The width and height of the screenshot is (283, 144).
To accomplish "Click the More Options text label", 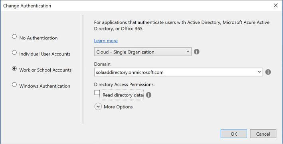I will (x=118, y=107).
